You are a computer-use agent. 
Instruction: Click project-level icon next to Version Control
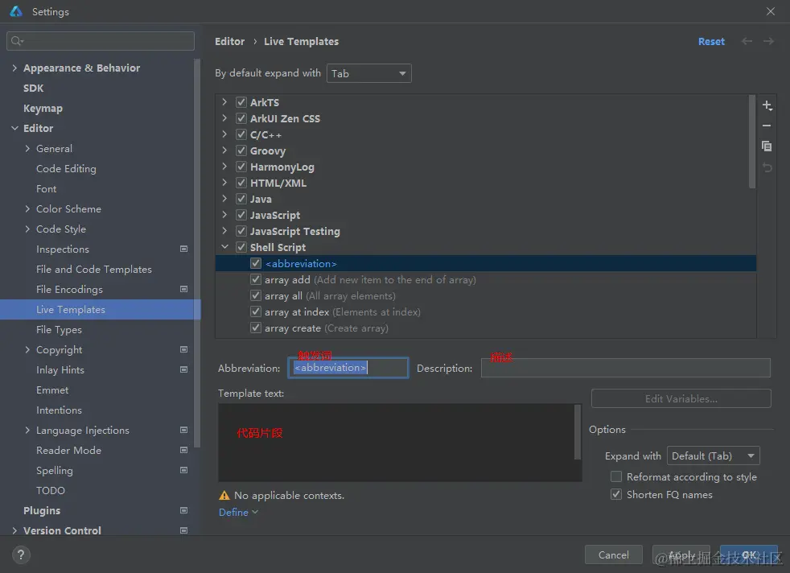pyautogui.click(x=184, y=530)
